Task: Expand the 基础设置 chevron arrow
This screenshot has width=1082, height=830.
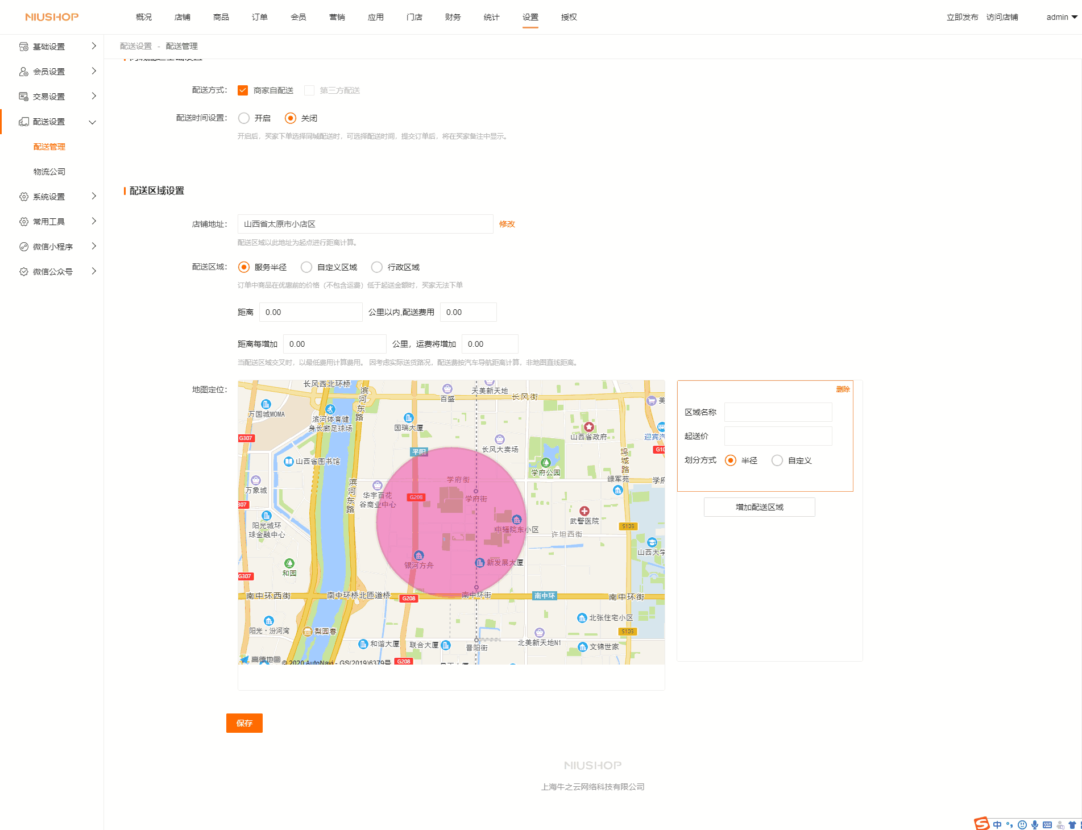Action: (94, 46)
